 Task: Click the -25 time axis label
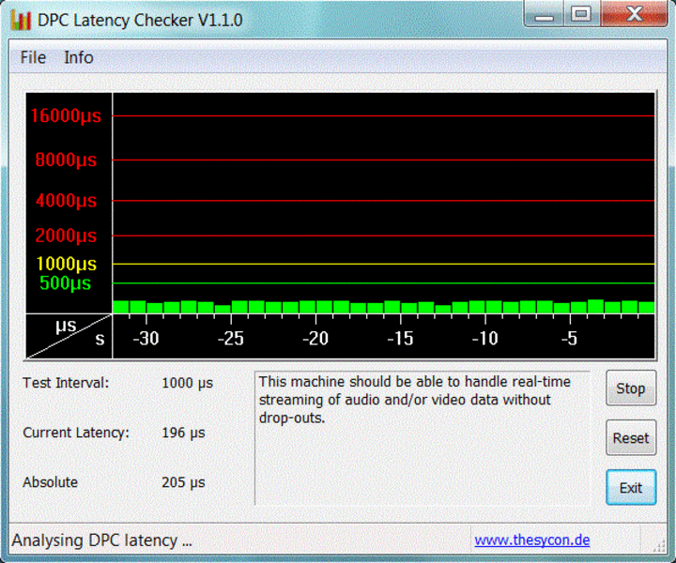(231, 339)
